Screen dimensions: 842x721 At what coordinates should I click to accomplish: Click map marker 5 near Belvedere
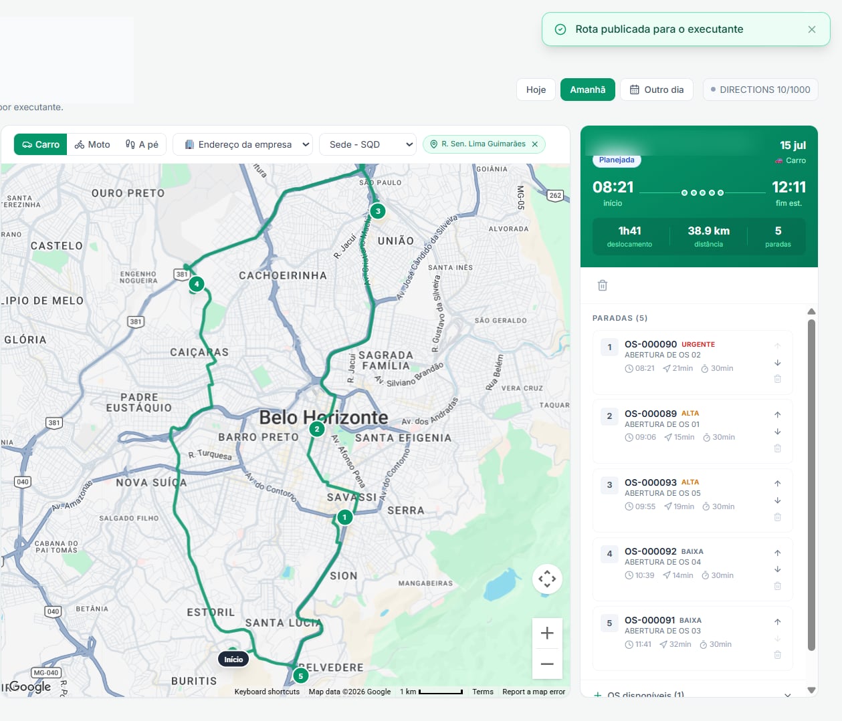301,676
